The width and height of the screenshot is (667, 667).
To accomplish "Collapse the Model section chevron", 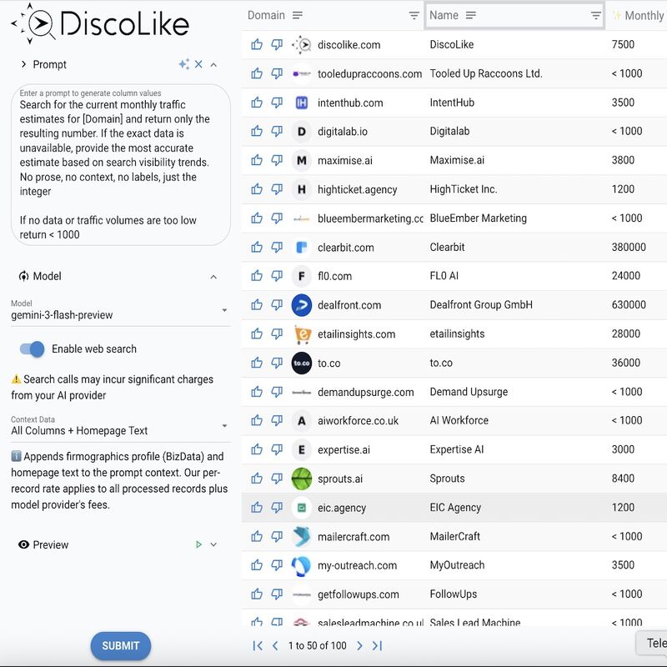I will 213,277.
